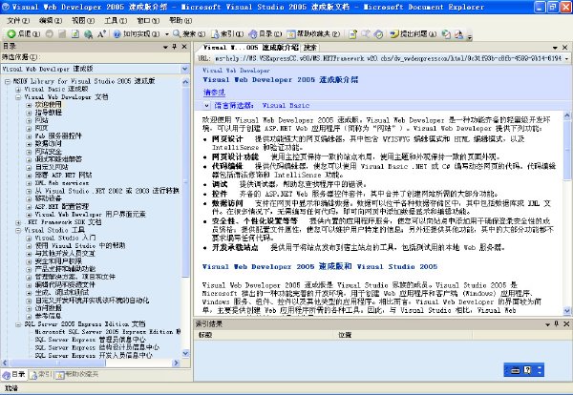Screen dimensions: 573x395
Task: Click the pin auto-hide icon of 目录 panel
Action: (175, 47)
